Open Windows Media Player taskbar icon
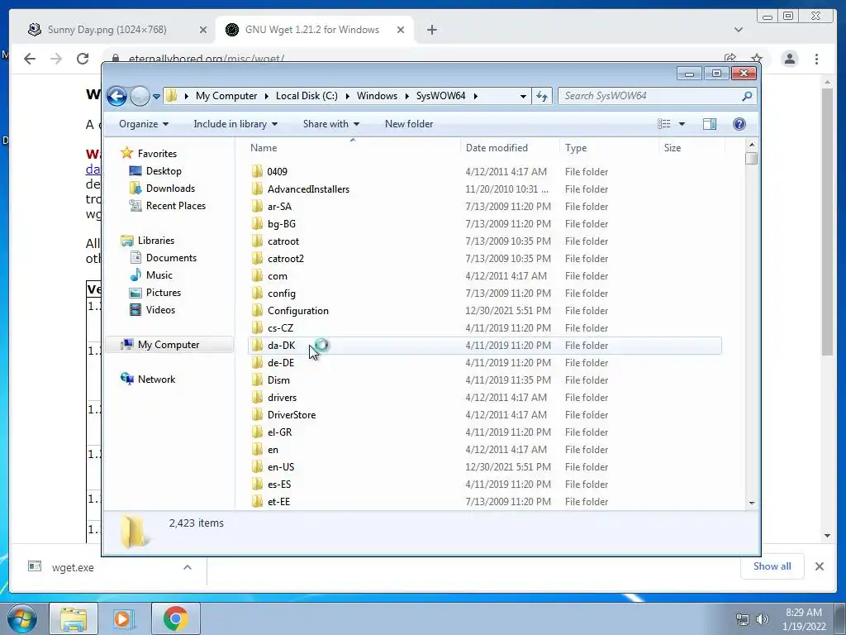Image resolution: width=846 pixels, height=635 pixels. tap(123, 618)
